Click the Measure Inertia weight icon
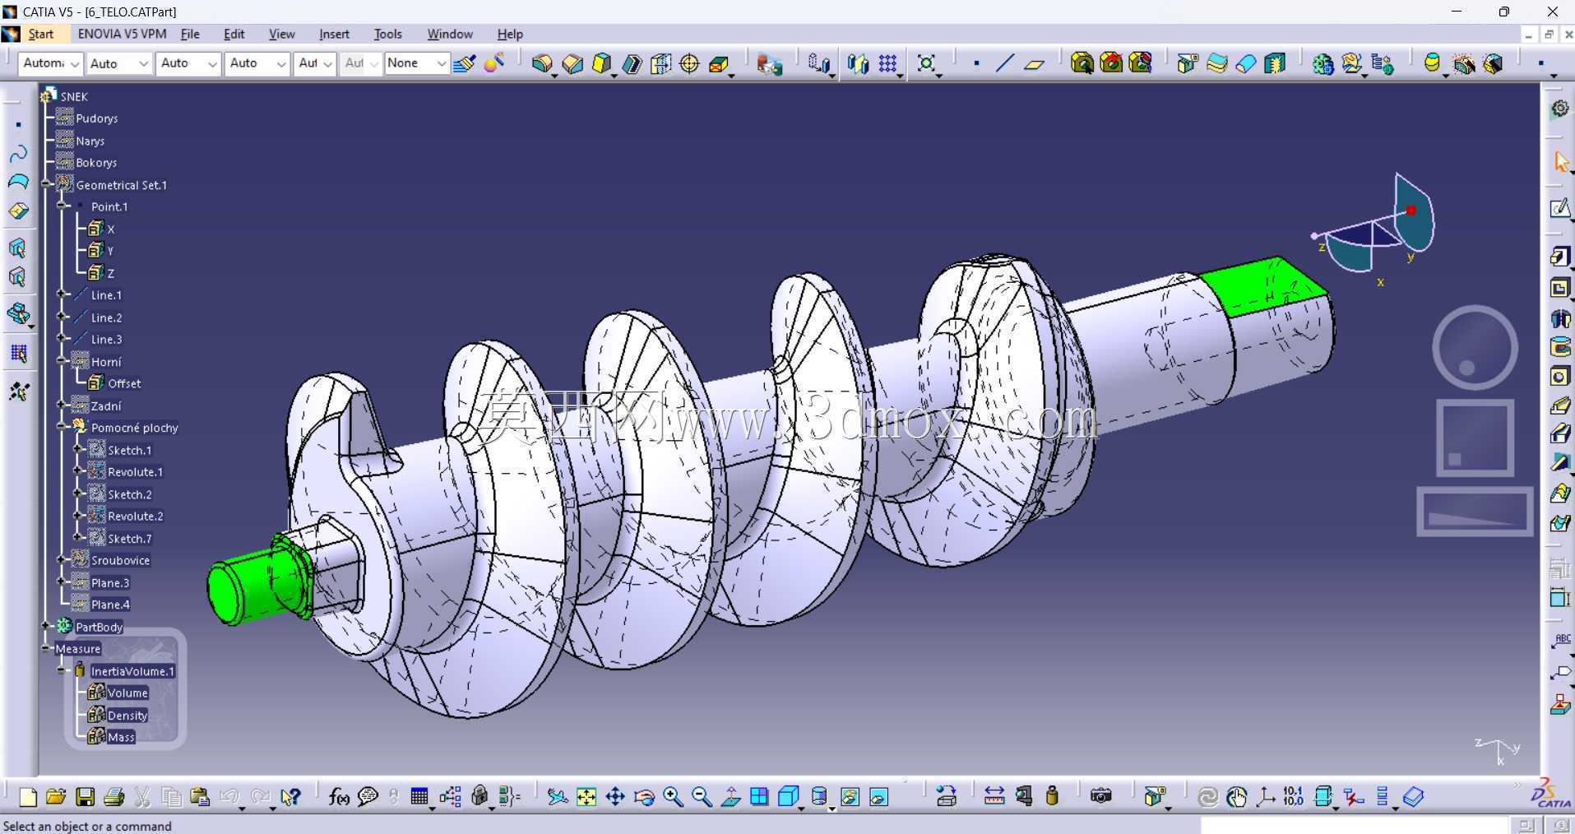The image size is (1575, 834). (x=1052, y=796)
